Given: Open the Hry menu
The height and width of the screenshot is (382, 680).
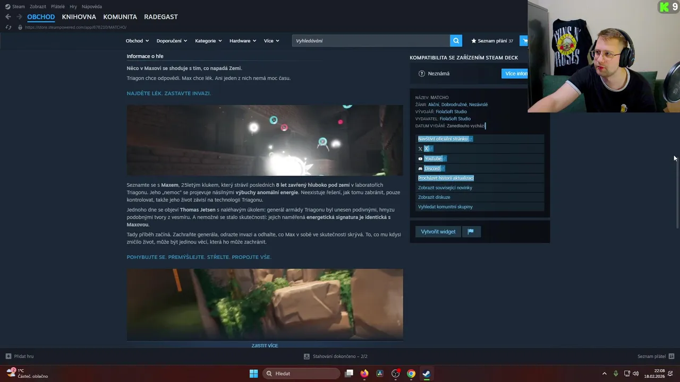Looking at the screenshot, I should [x=73, y=6].
